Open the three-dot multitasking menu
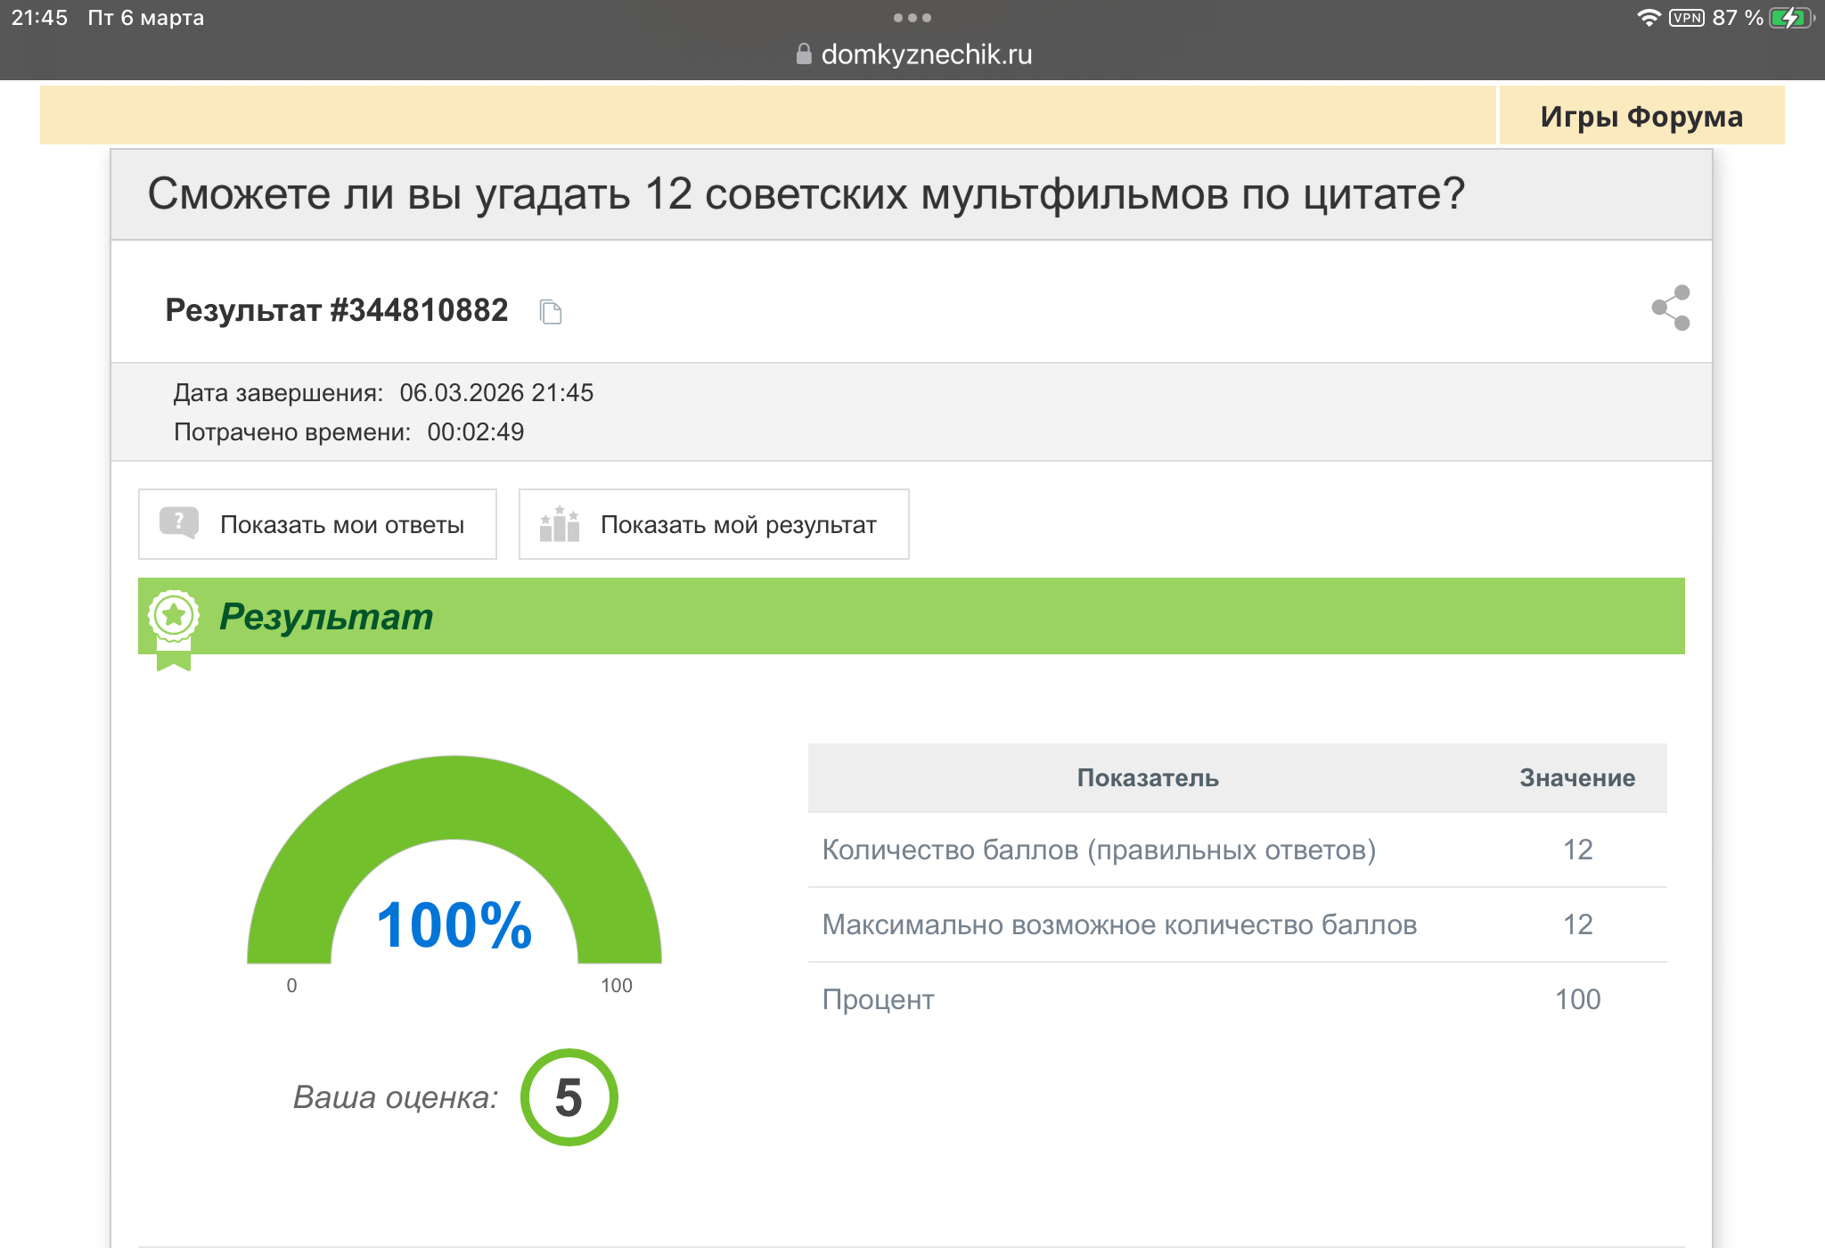 (912, 18)
